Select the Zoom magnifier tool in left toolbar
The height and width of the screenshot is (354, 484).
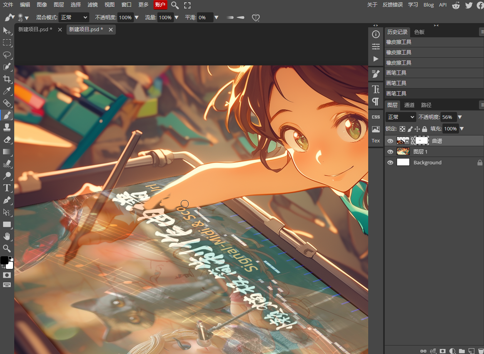click(x=7, y=248)
